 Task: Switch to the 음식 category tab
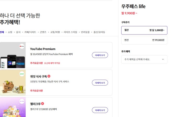pyautogui.click(x=18, y=32)
